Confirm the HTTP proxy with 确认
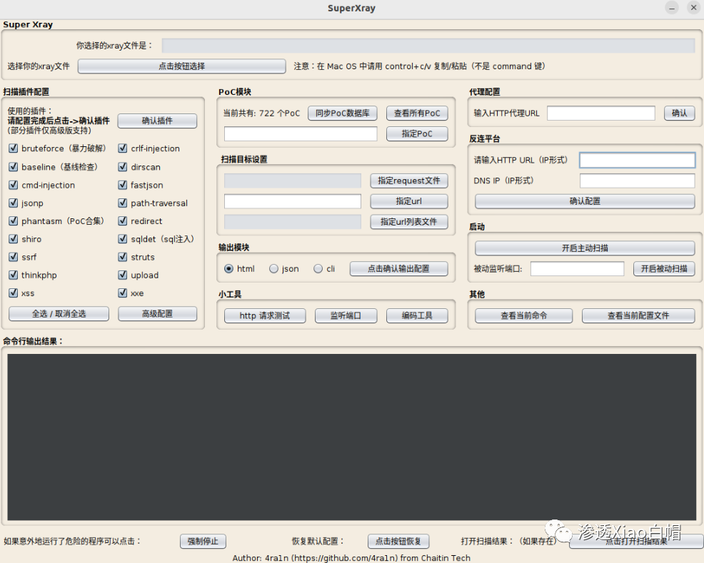The width and height of the screenshot is (704, 563). pos(679,113)
